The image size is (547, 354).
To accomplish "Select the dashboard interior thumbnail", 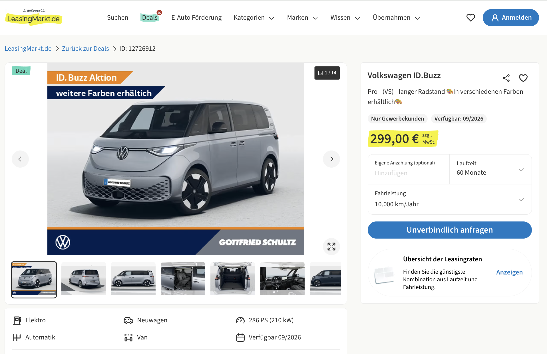I will [282, 278].
